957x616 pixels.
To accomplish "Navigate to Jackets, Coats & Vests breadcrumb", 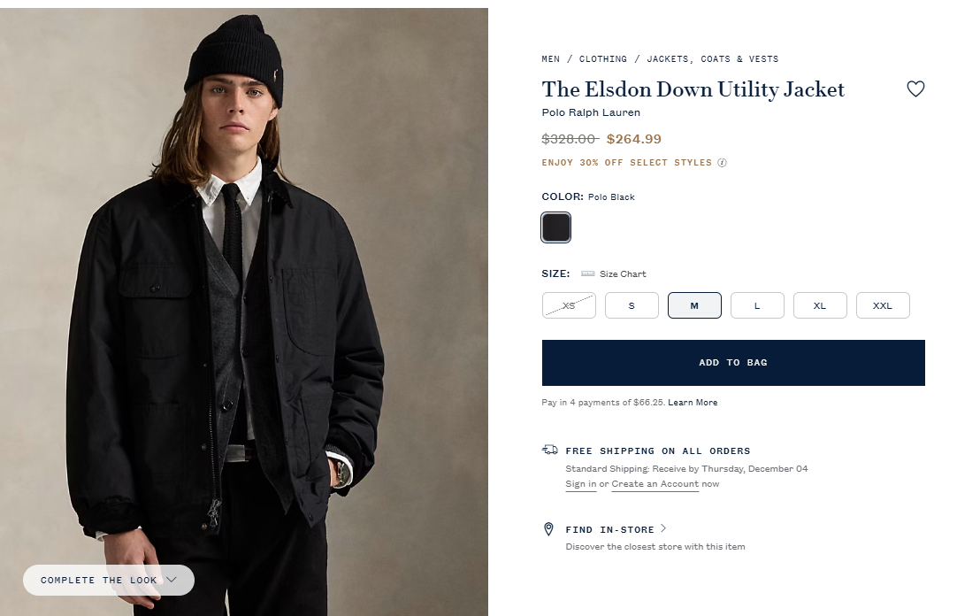I will click(713, 59).
